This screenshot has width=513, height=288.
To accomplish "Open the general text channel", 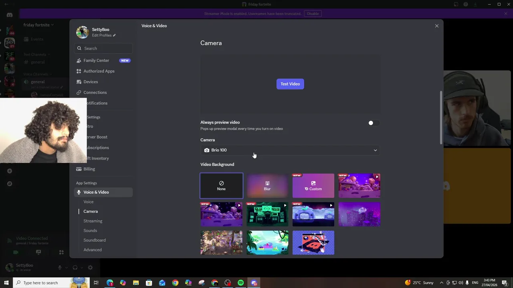I will [38, 62].
